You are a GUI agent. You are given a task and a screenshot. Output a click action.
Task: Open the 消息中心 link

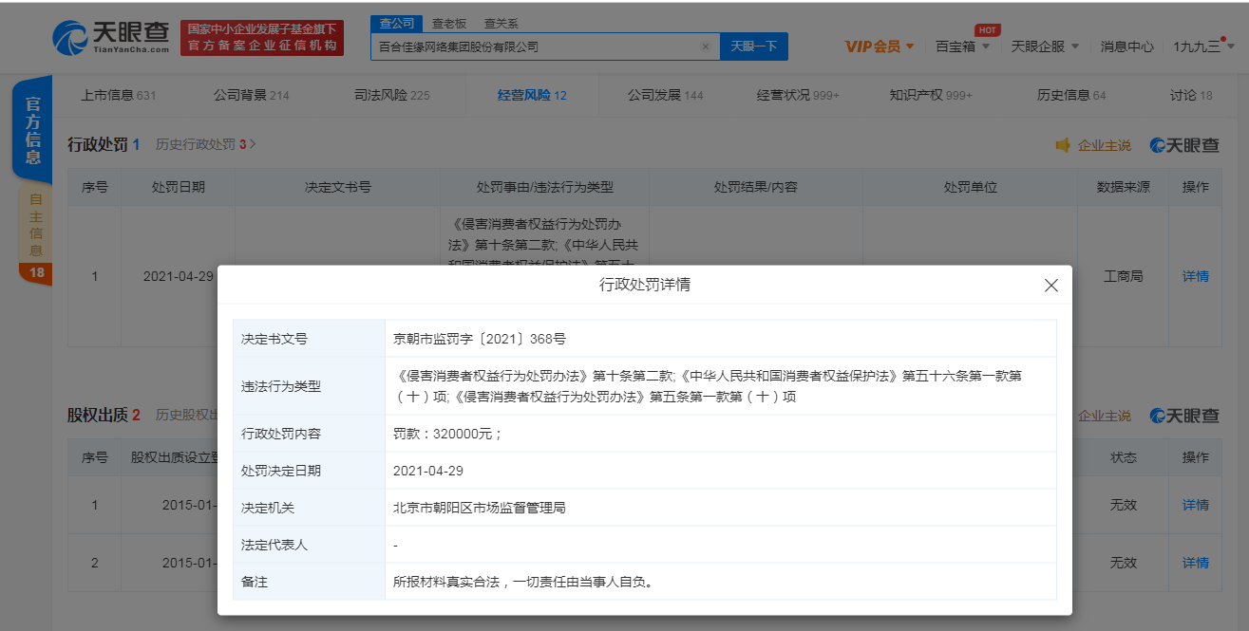(1126, 46)
